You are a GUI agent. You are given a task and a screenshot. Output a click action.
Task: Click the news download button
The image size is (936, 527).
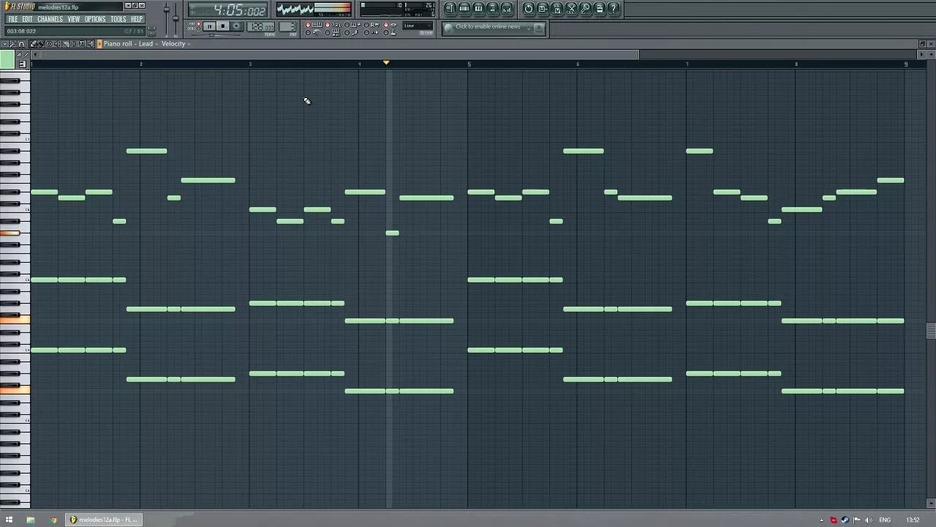(x=539, y=28)
